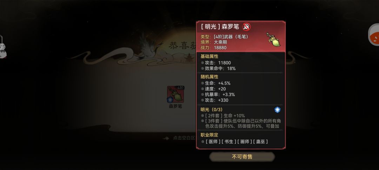
Task: Click the 点击空白区 dismiss hint text
Action: 184,138
